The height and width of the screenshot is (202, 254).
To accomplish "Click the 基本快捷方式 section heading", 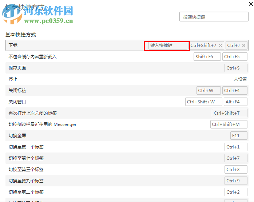I will pos(21,35).
